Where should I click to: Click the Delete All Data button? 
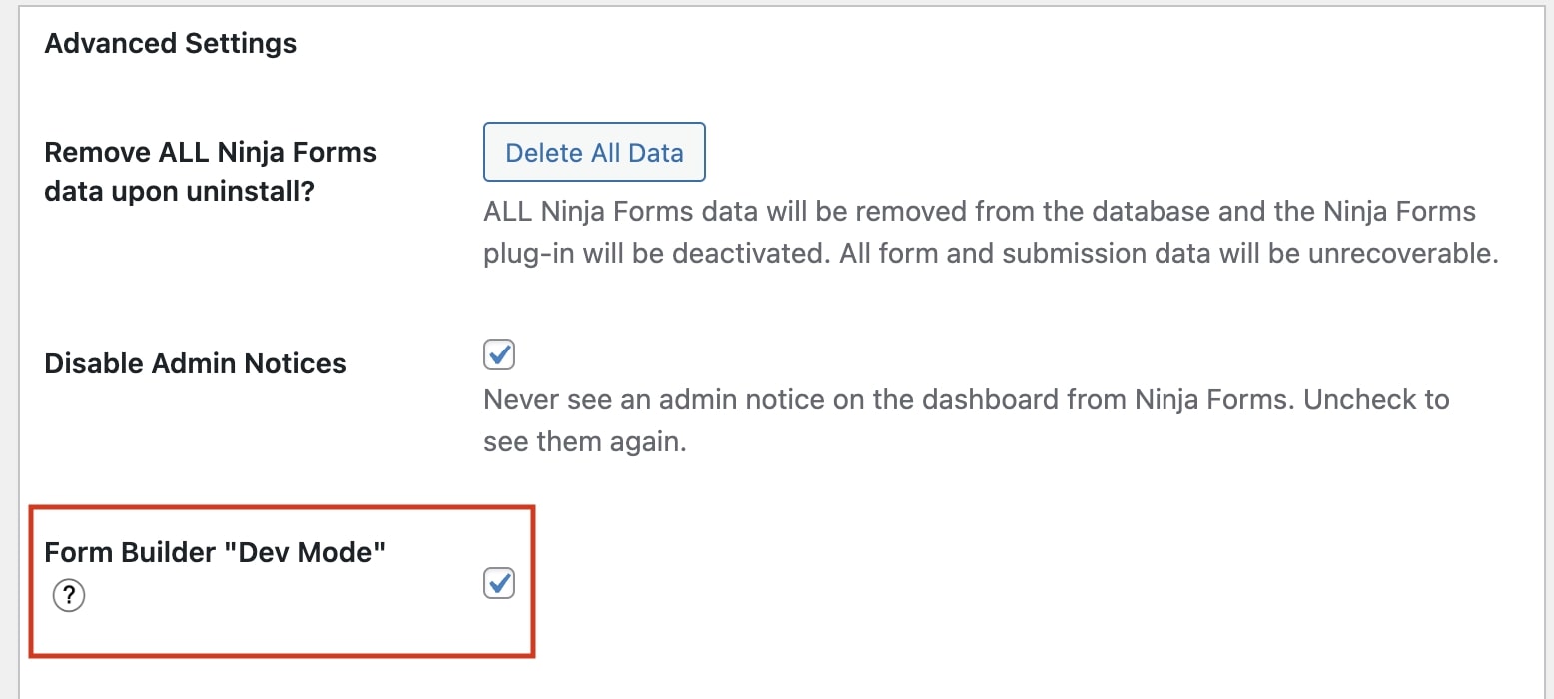594,152
